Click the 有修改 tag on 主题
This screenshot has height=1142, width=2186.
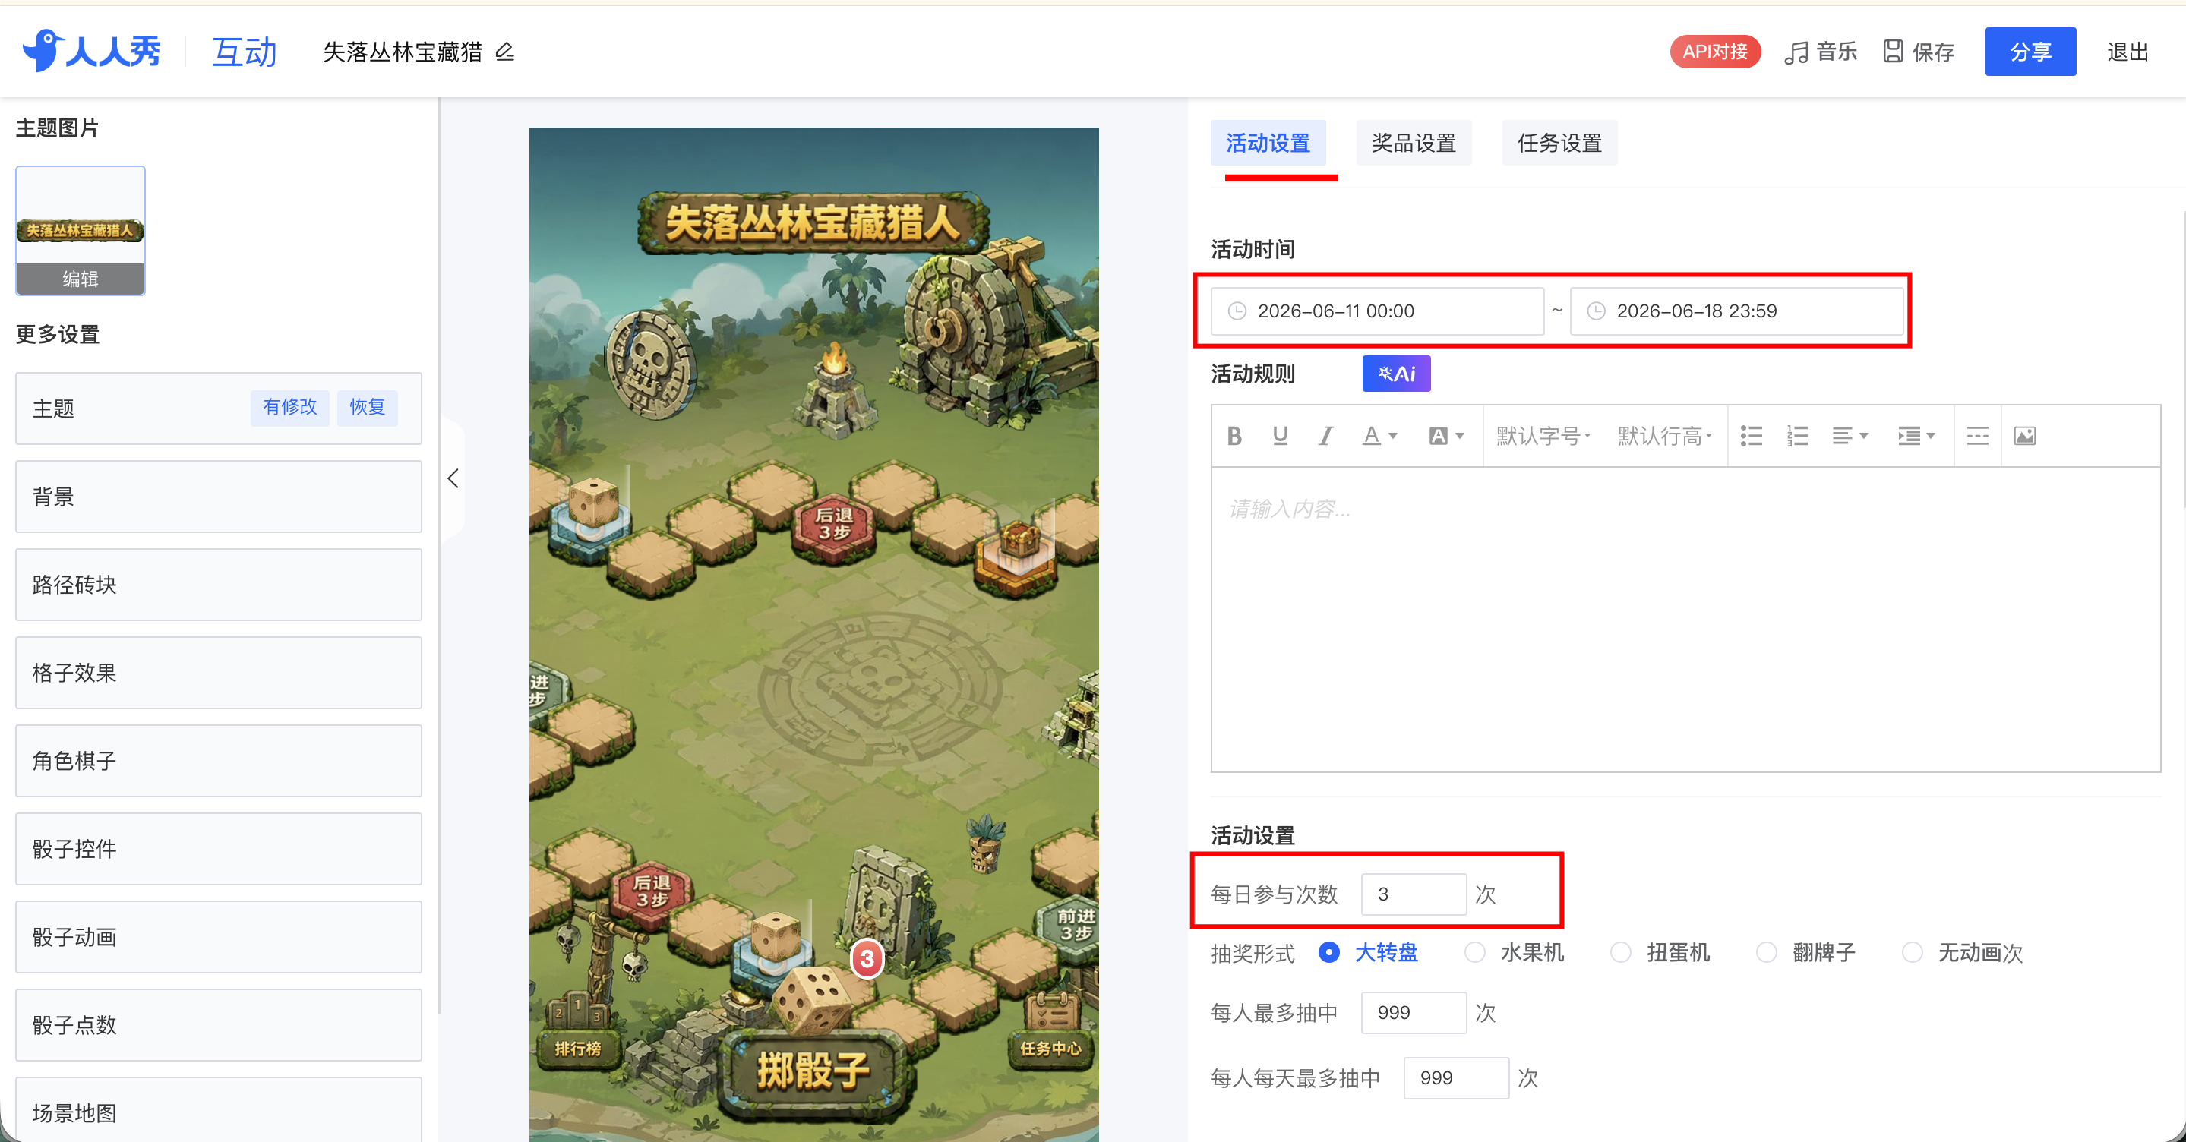click(289, 407)
